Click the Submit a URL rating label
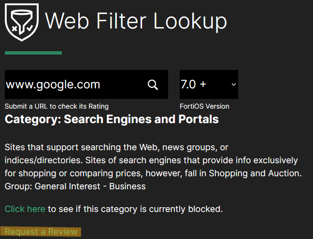Viewport: 313px width, 239px height. point(57,106)
